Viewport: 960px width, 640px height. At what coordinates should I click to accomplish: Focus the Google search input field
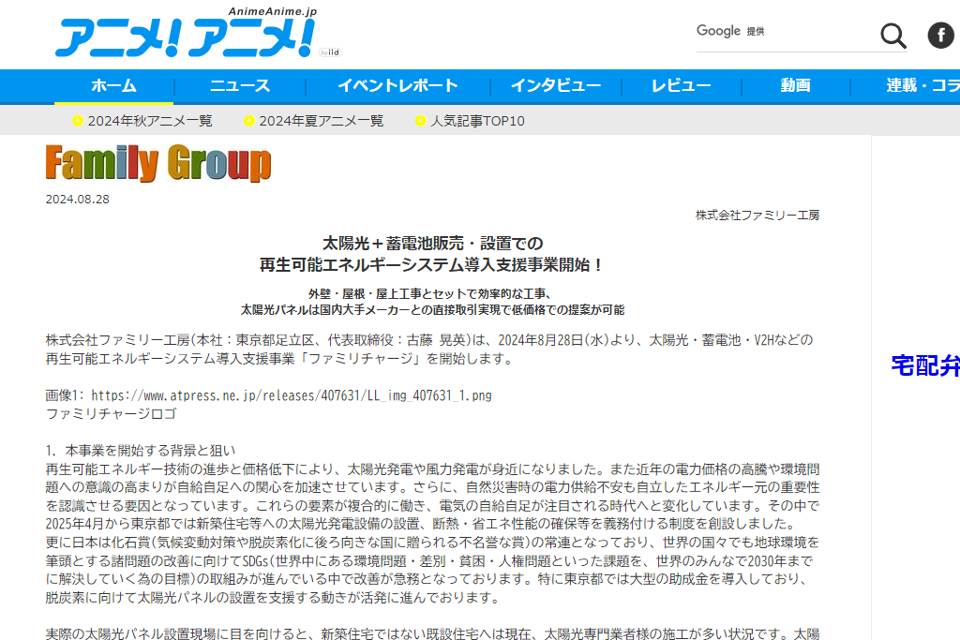click(787, 32)
